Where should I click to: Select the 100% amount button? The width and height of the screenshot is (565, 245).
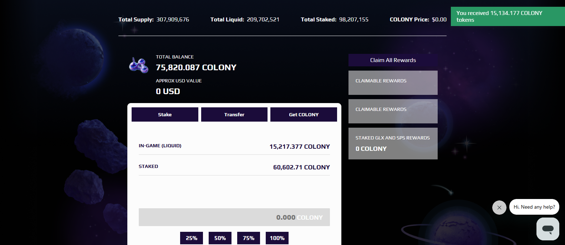click(x=277, y=238)
